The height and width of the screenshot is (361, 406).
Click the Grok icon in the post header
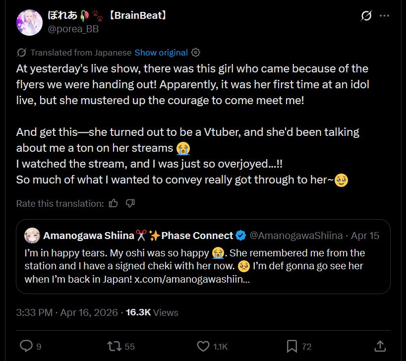pos(366,16)
